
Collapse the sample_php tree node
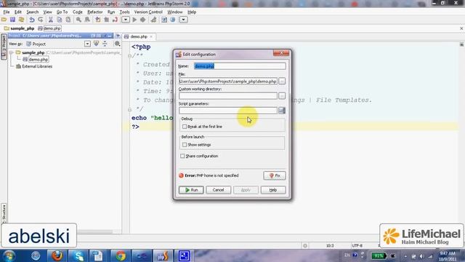click(11, 52)
